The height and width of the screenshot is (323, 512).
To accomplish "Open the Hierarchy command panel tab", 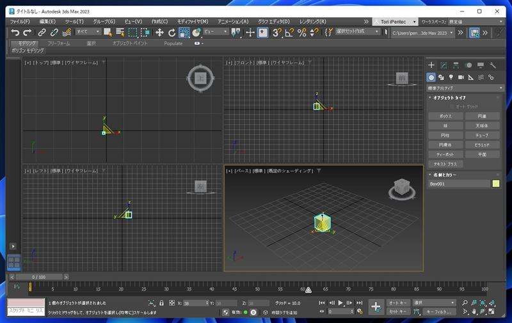I will click(456, 65).
